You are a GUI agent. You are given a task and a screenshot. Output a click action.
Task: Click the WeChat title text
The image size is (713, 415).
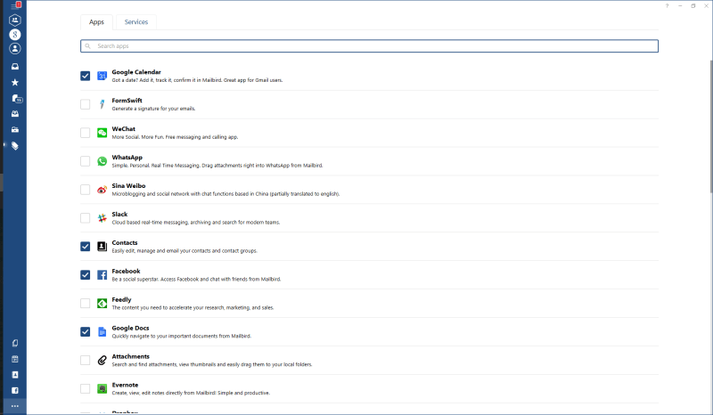[123, 128]
